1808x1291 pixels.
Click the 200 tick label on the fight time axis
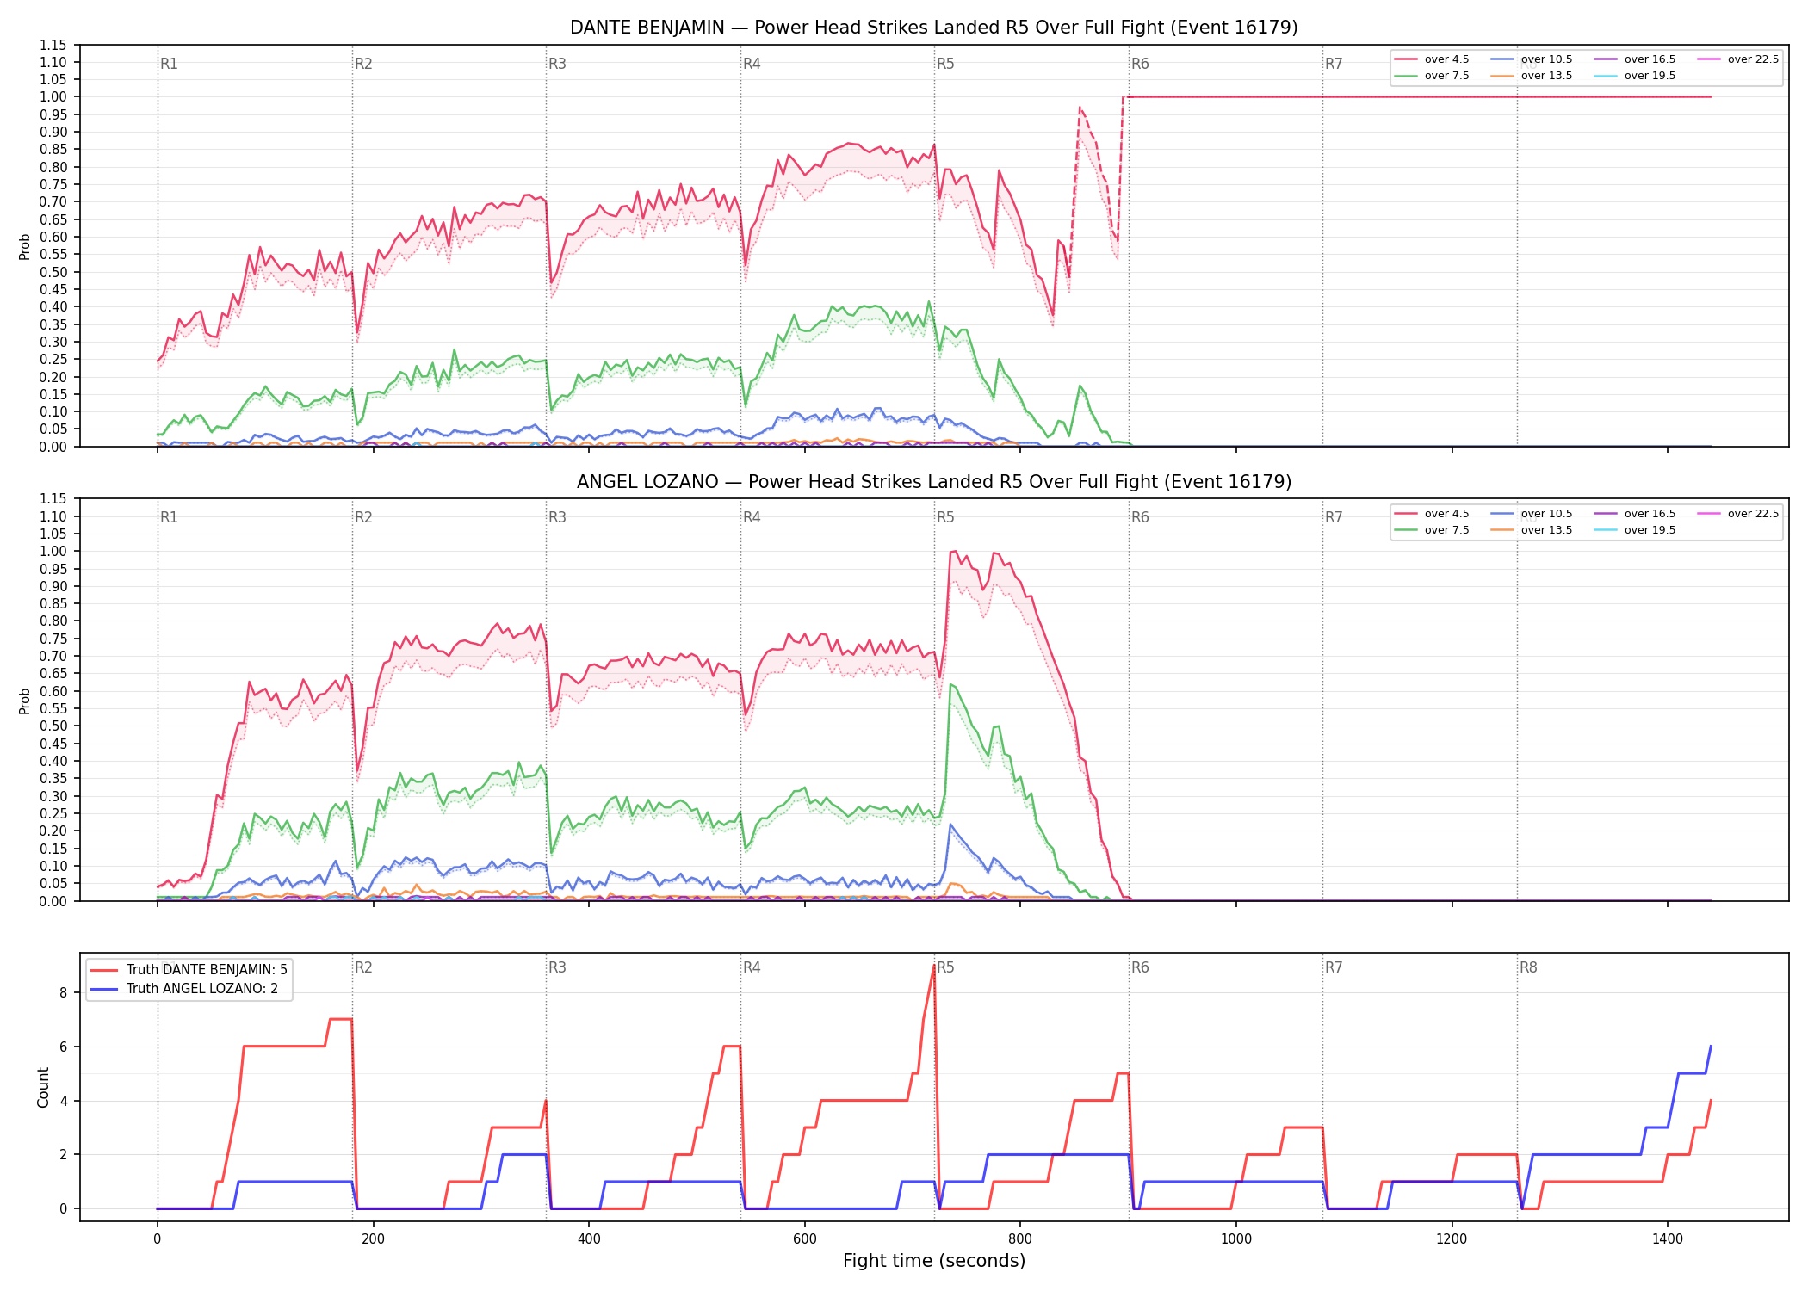pos(373,1239)
